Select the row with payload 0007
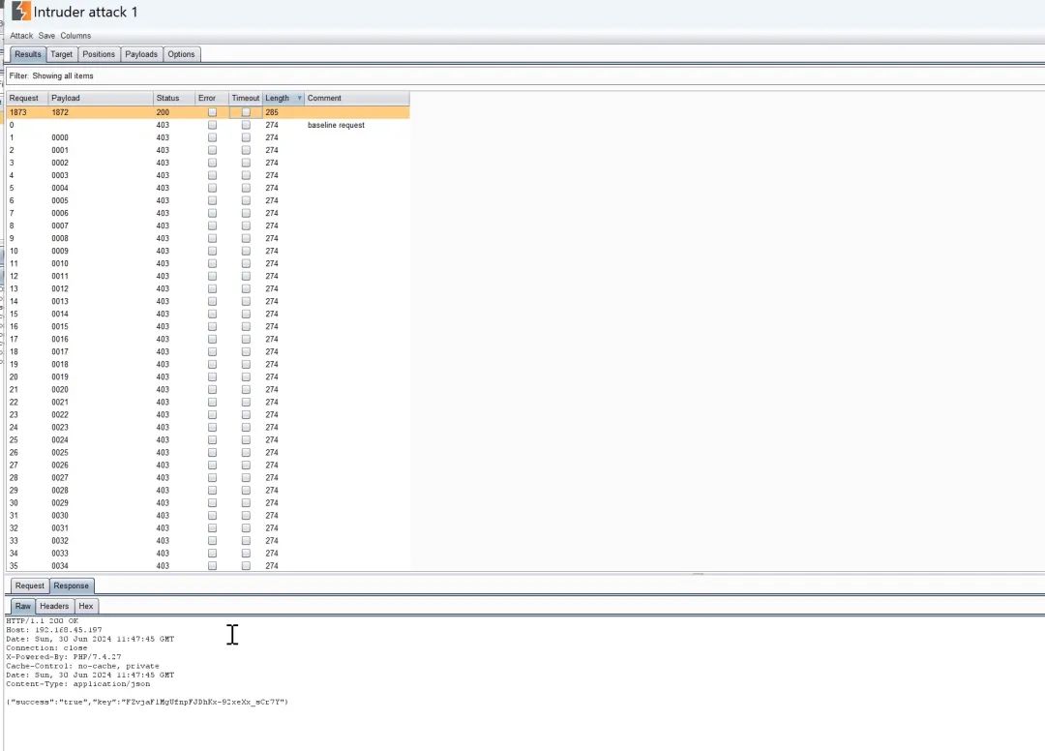 [x=208, y=225]
